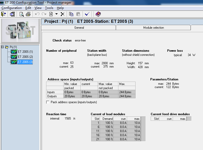The image size is (203, 150).
Task: Click the Min. value column header
Action: [x=72, y=84]
